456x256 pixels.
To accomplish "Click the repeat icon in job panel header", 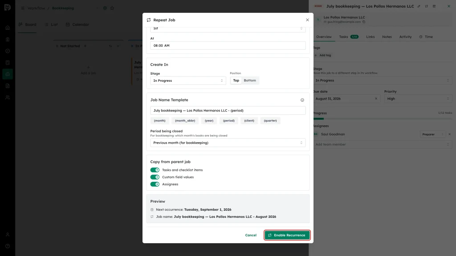I will click(x=426, y=6).
